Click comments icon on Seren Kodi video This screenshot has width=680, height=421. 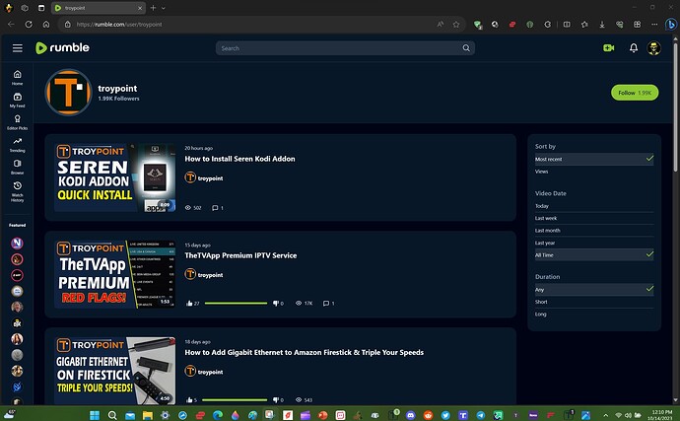point(215,208)
